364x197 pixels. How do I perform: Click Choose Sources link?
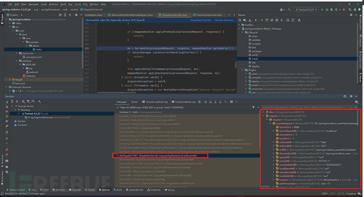(225, 20)
